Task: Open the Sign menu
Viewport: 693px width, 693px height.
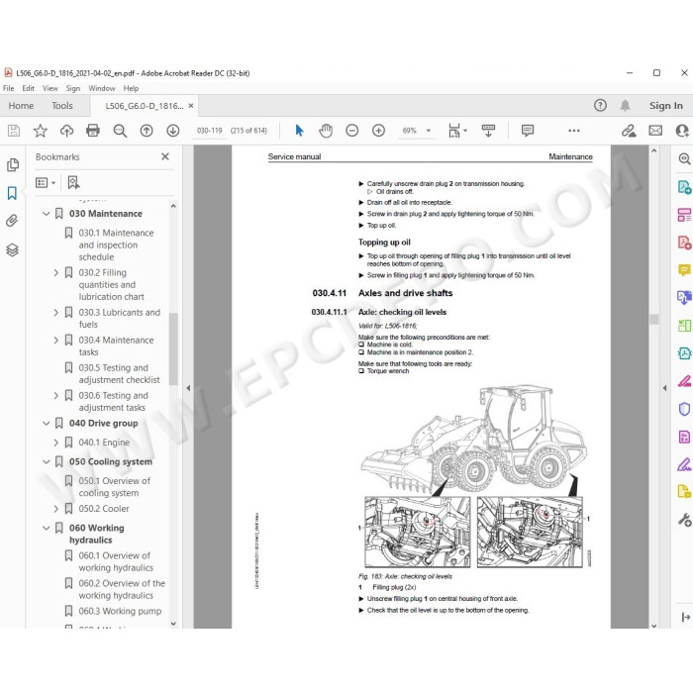Action: coord(73,88)
